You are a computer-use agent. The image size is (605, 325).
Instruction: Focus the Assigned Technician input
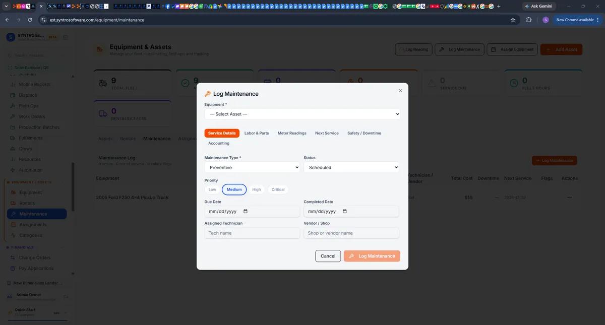252,233
